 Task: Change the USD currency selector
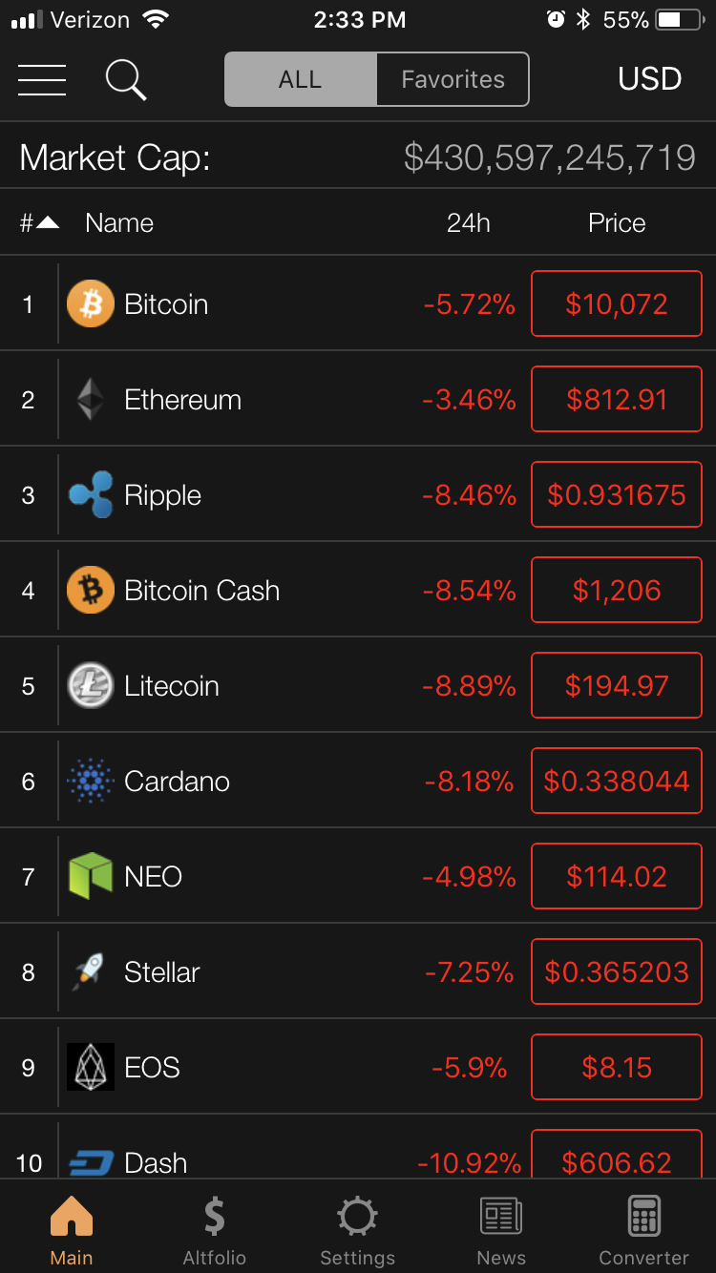(x=649, y=78)
